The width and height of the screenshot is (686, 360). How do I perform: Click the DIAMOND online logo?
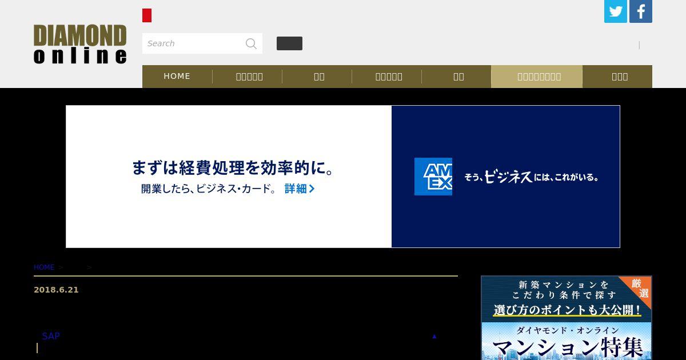[x=80, y=44]
